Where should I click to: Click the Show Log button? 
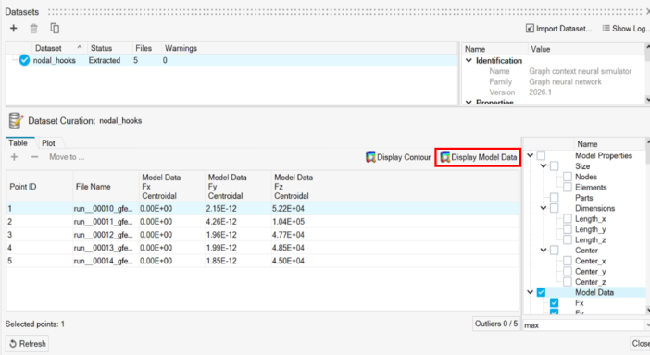(x=626, y=28)
